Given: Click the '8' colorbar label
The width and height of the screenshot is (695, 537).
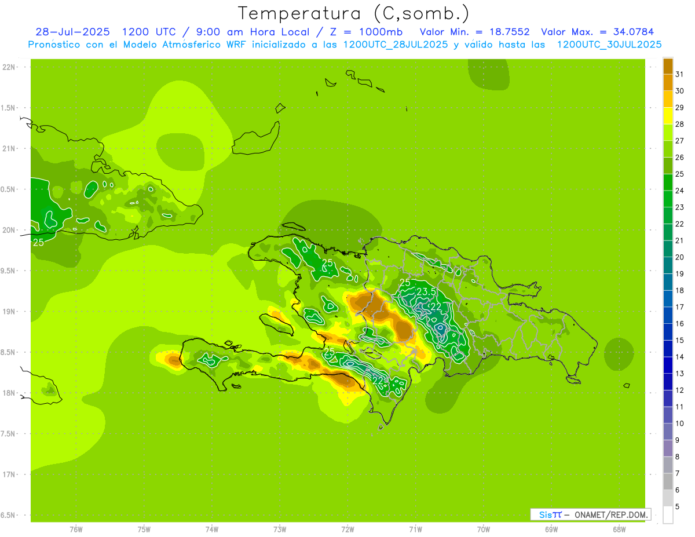Looking at the screenshot, I should 678,456.
